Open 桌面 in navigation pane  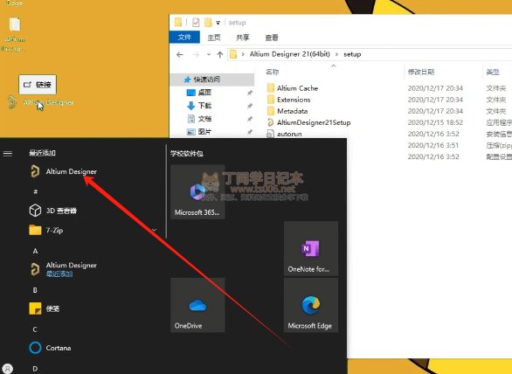[x=204, y=93]
